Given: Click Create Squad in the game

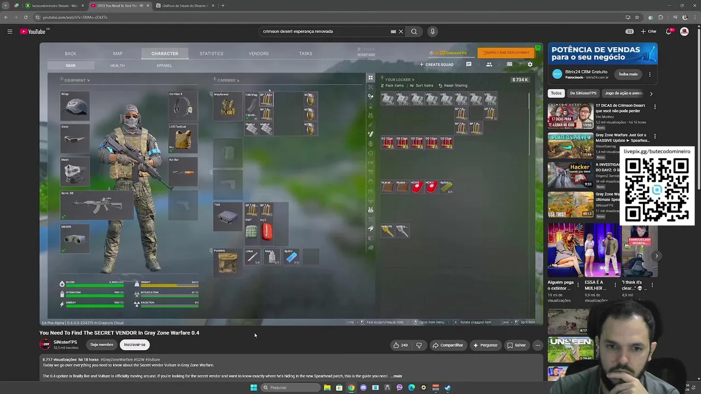Looking at the screenshot, I should tap(436, 65).
